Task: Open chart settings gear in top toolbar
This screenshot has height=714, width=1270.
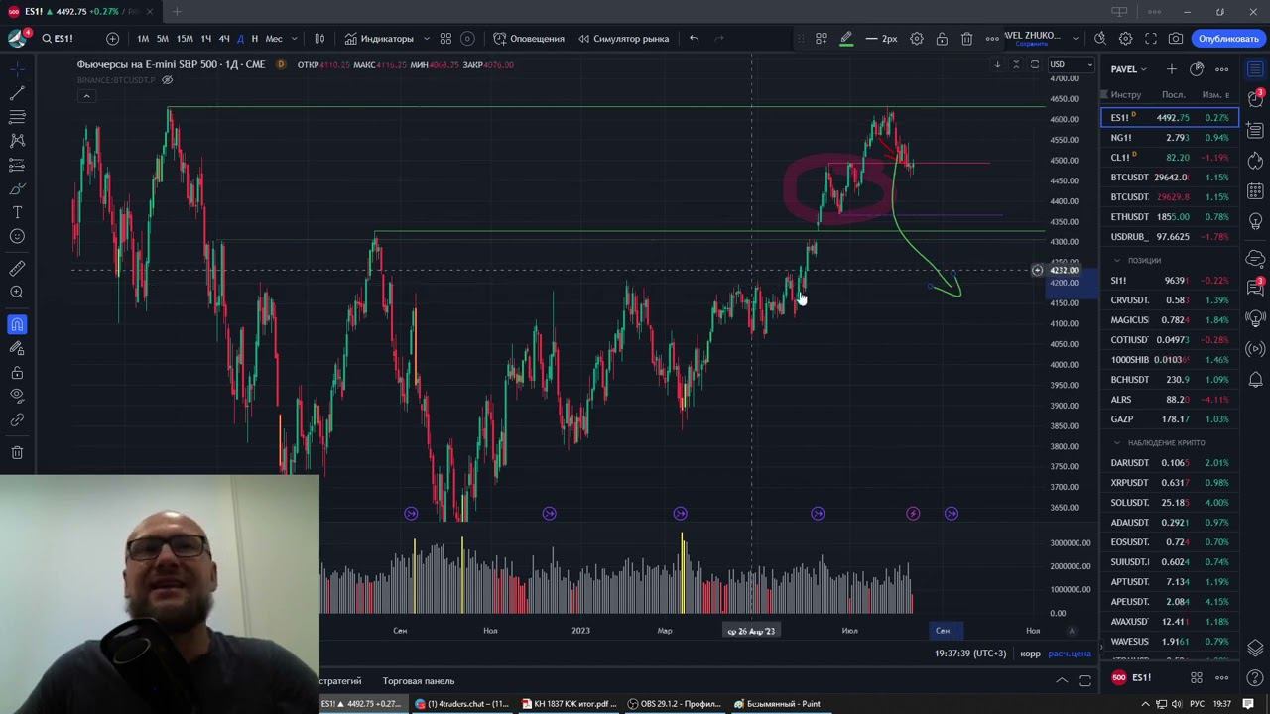Action: (1126, 39)
